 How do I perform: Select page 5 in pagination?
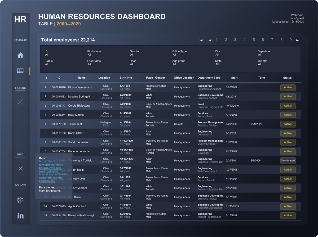254,40
